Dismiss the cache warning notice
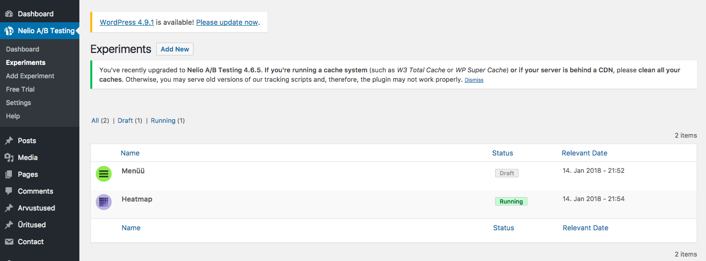 [474, 80]
